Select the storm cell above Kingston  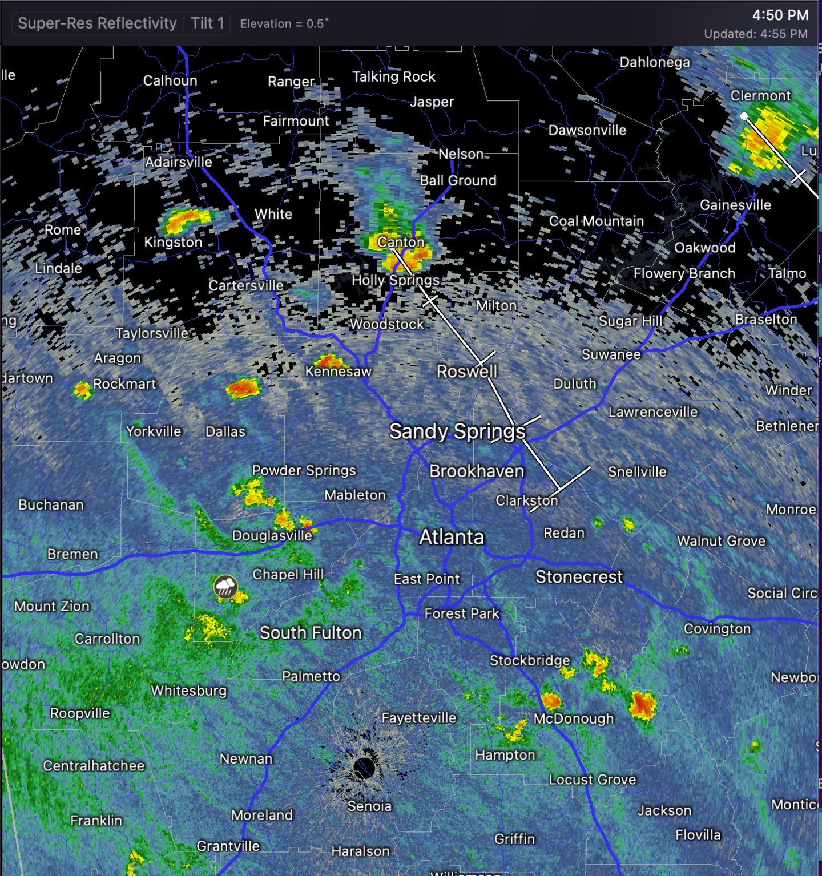pos(186,220)
